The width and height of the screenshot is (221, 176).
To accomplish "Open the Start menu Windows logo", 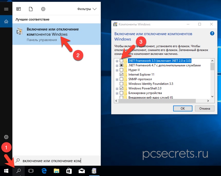I will click(6, 170).
